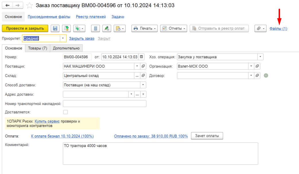The width and height of the screenshot is (299, 174).
Task: Toggle the Доставляется checkbox
Action: tap(65, 112)
